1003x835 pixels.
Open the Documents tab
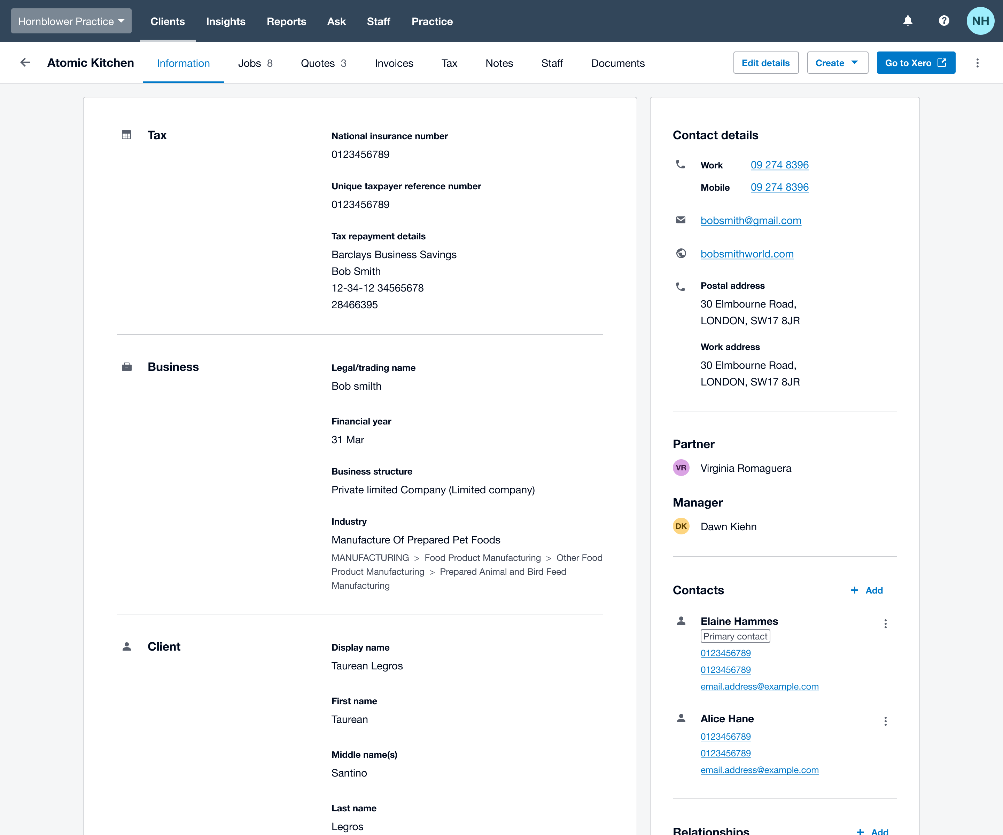point(617,63)
